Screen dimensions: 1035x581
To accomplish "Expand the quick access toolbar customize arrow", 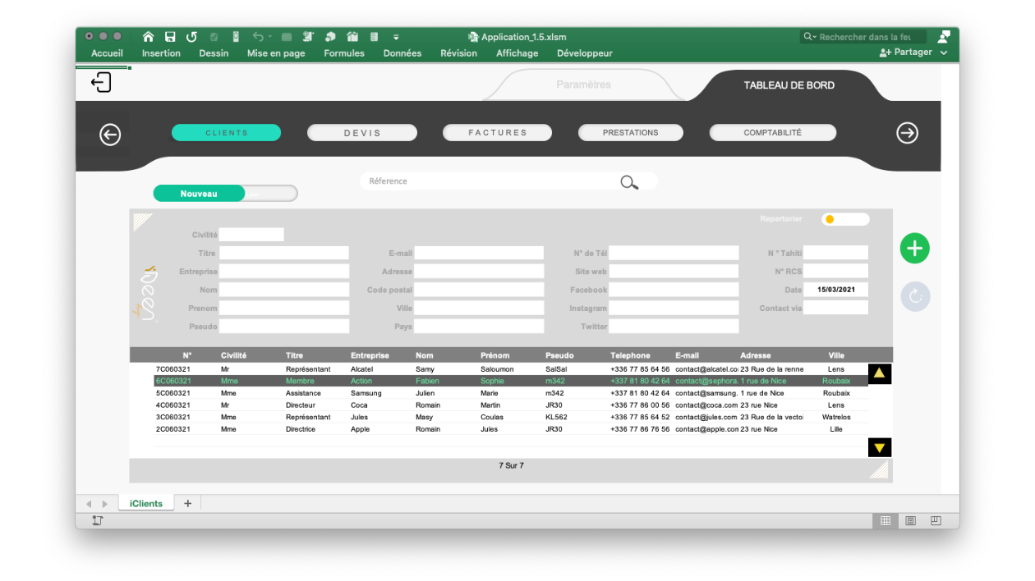I will (396, 37).
